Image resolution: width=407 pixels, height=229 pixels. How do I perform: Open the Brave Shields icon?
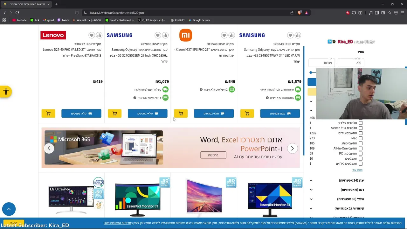point(299,13)
